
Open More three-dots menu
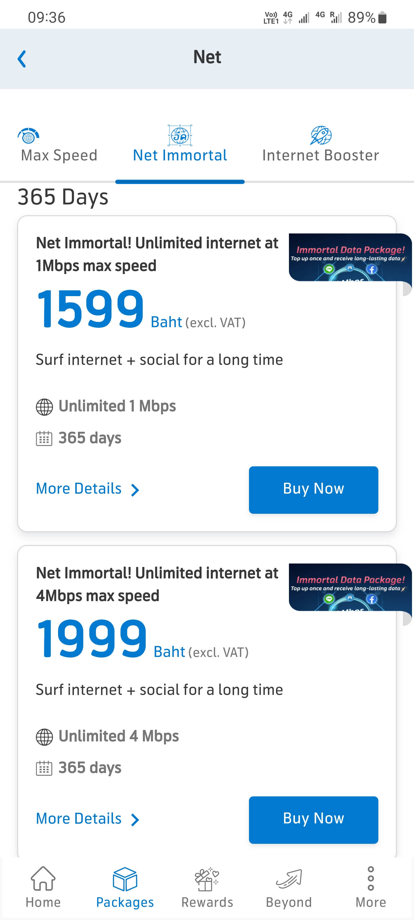point(371,879)
